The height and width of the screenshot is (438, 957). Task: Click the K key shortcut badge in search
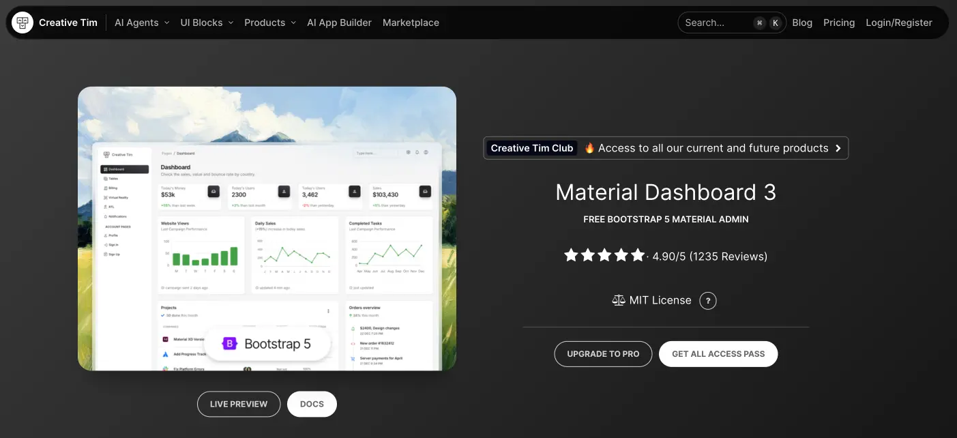tap(775, 23)
